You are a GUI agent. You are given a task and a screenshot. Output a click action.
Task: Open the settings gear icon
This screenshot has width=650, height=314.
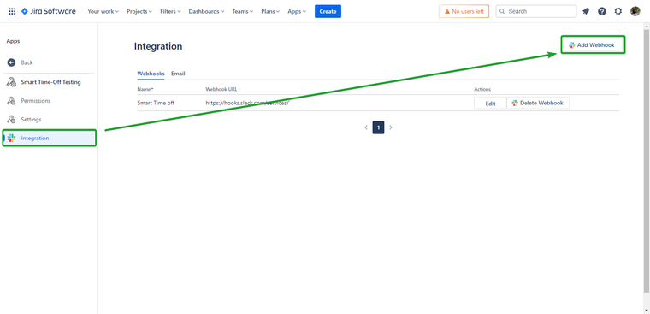point(618,11)
